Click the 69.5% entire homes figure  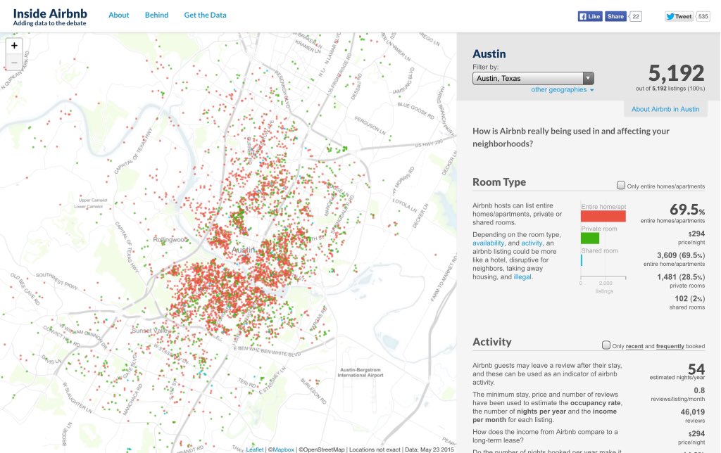click(x=687, y=210)
